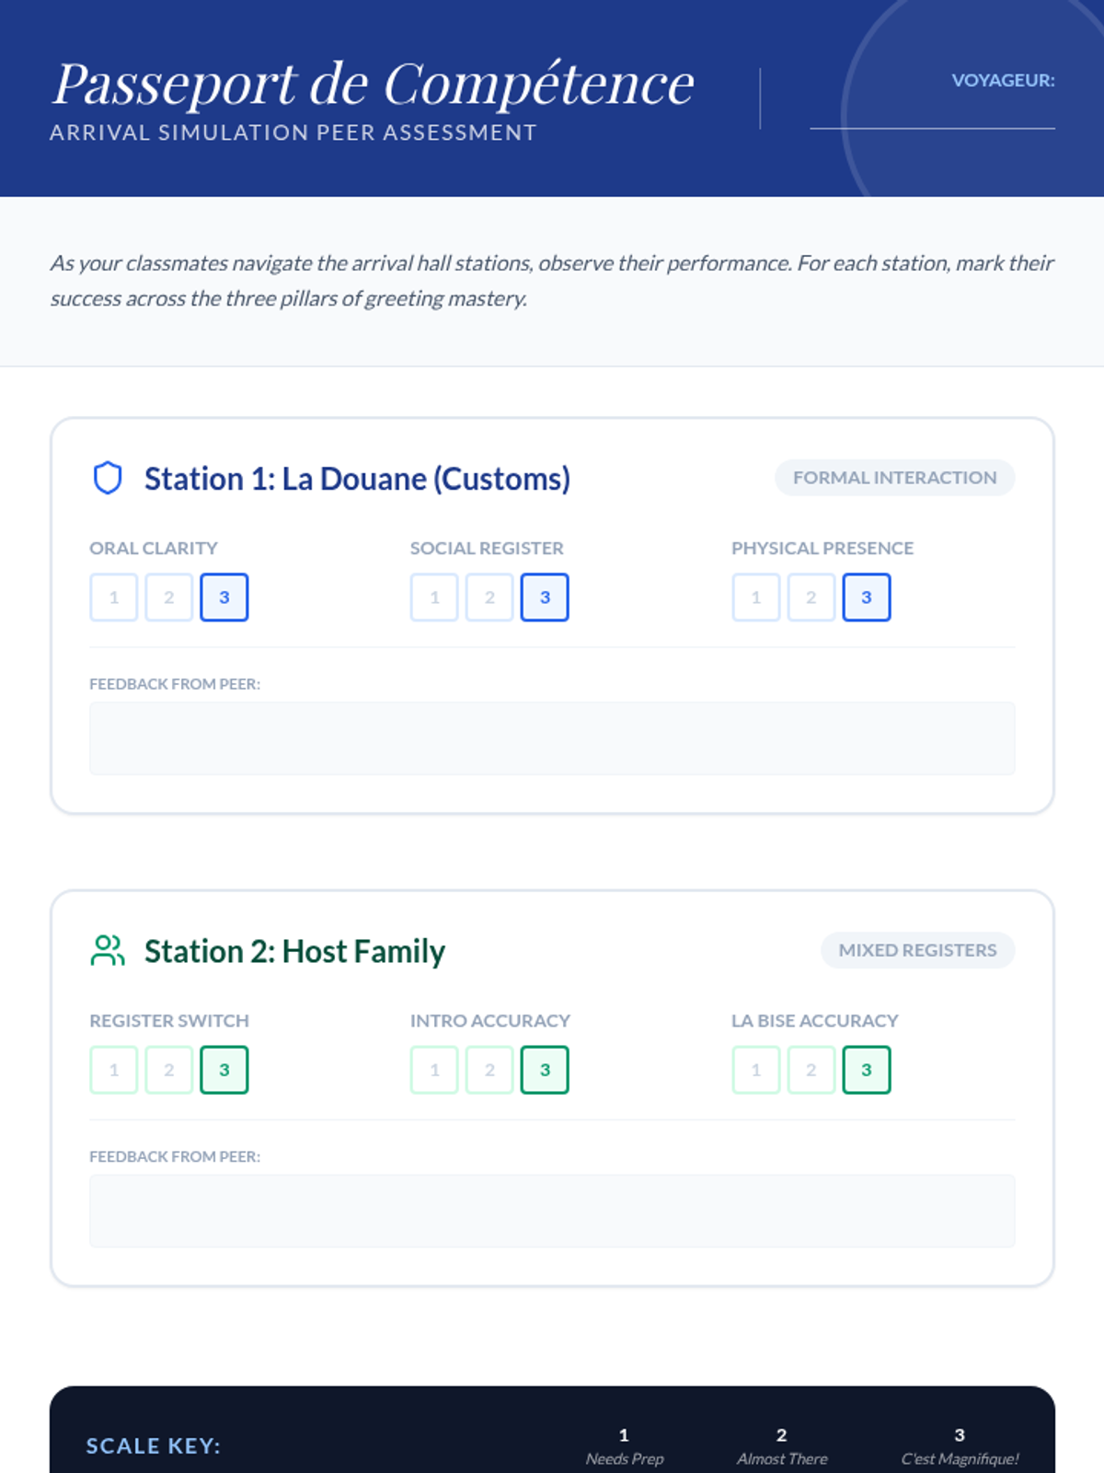The image size is (1104, 1473).
Task: Click the shield icon beside Station 1
Action: point(108,478)
